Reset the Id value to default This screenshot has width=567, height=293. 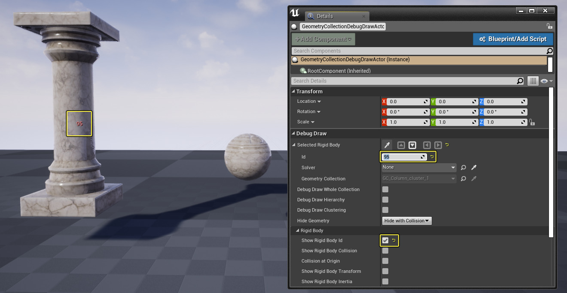click(432, 157)
